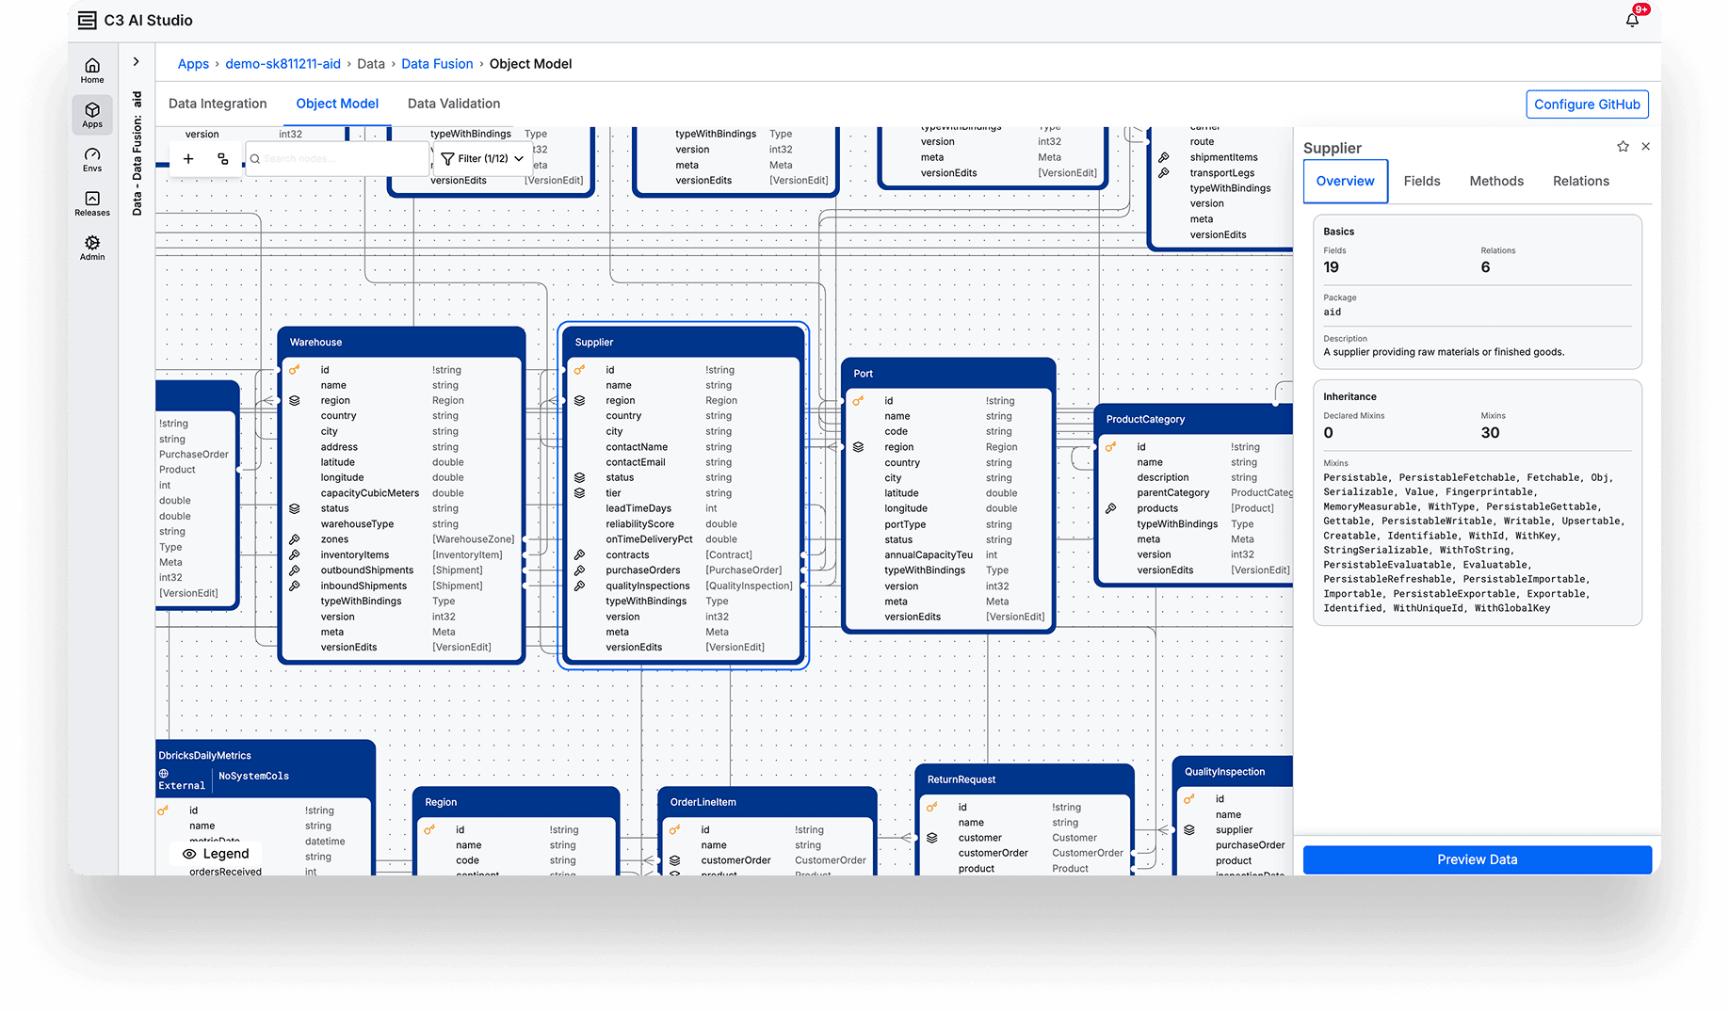Click the 'NoSystemCols' tag
Image resolution: width=1729 pixels, height=1011 pixels.
click(x=254, y=777)
